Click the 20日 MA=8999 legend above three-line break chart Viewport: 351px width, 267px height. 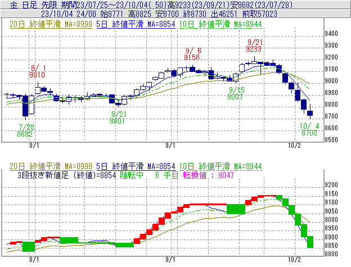(51, 166)
